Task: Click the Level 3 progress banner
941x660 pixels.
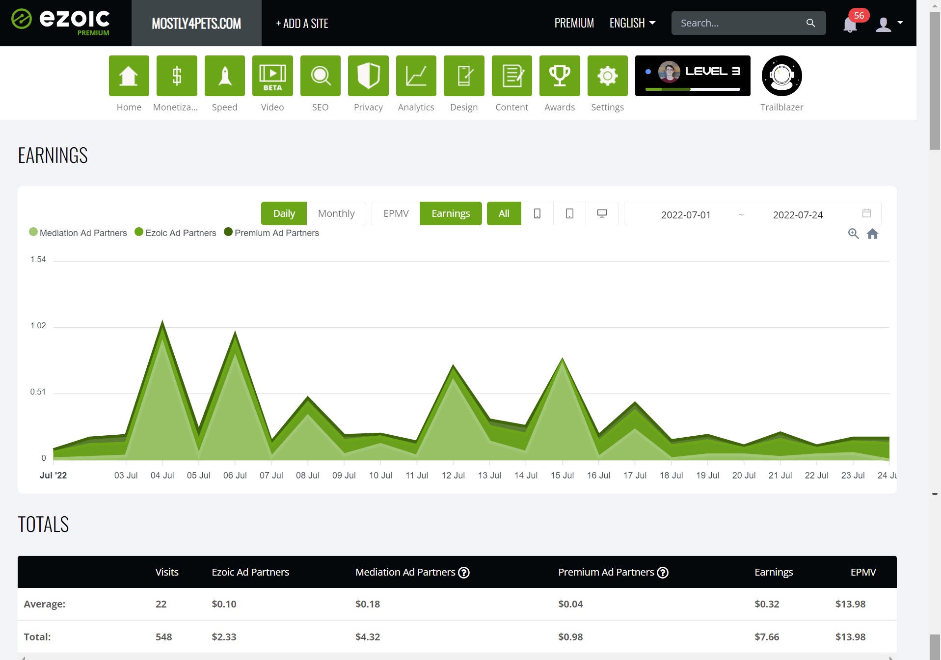Action: tap(693, 76)
